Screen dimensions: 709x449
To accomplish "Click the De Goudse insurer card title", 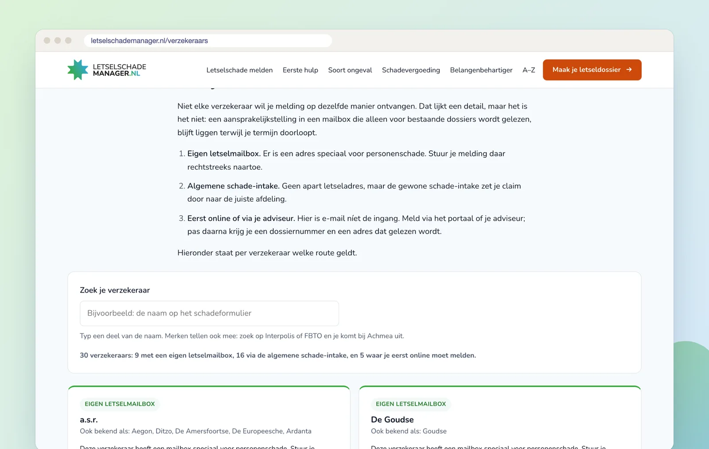I will (x=392, y=420).
